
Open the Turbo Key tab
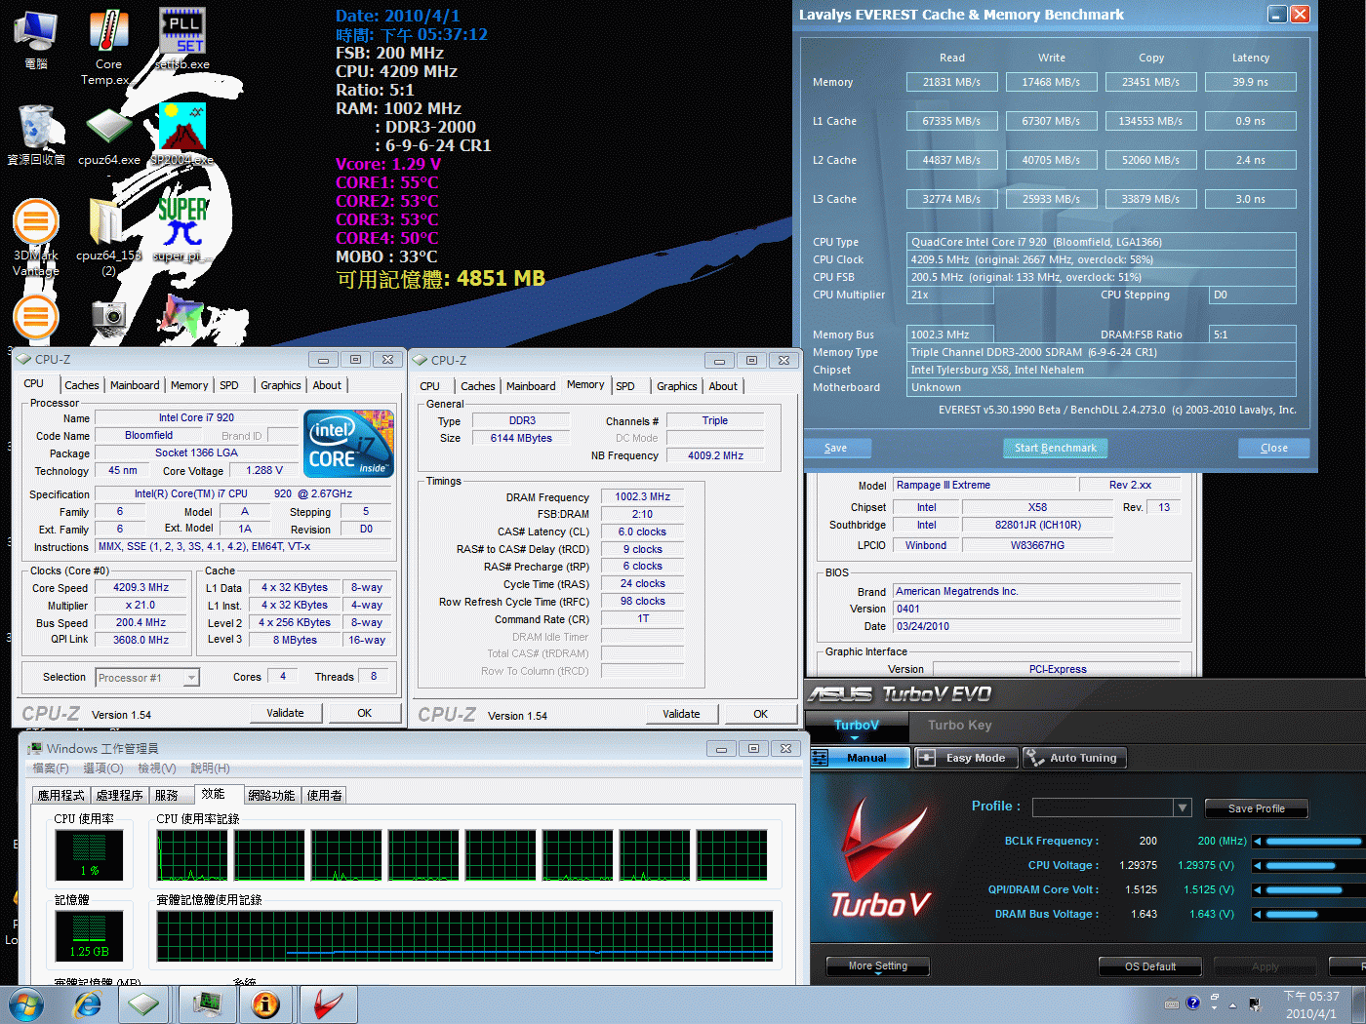(x=959, y=725)
